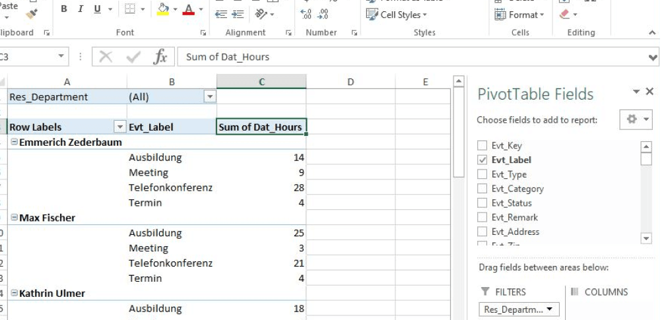The image size is (666, 320).
Task: Close the PivotTable Fields pane
Action: (649, 91)
